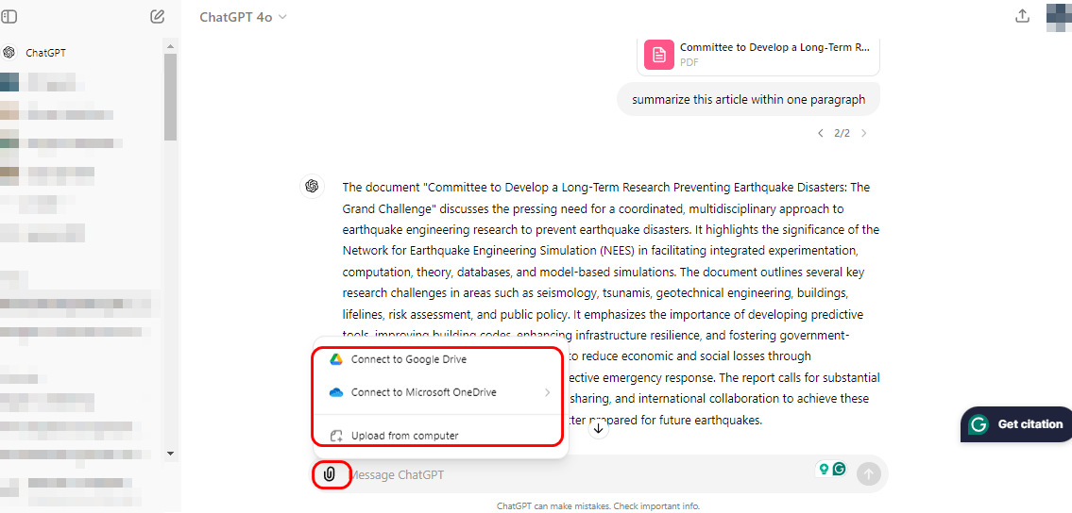Open the user profile avatar menu
This screenshot has width=1072, height=513.
tap(1058, 17)
